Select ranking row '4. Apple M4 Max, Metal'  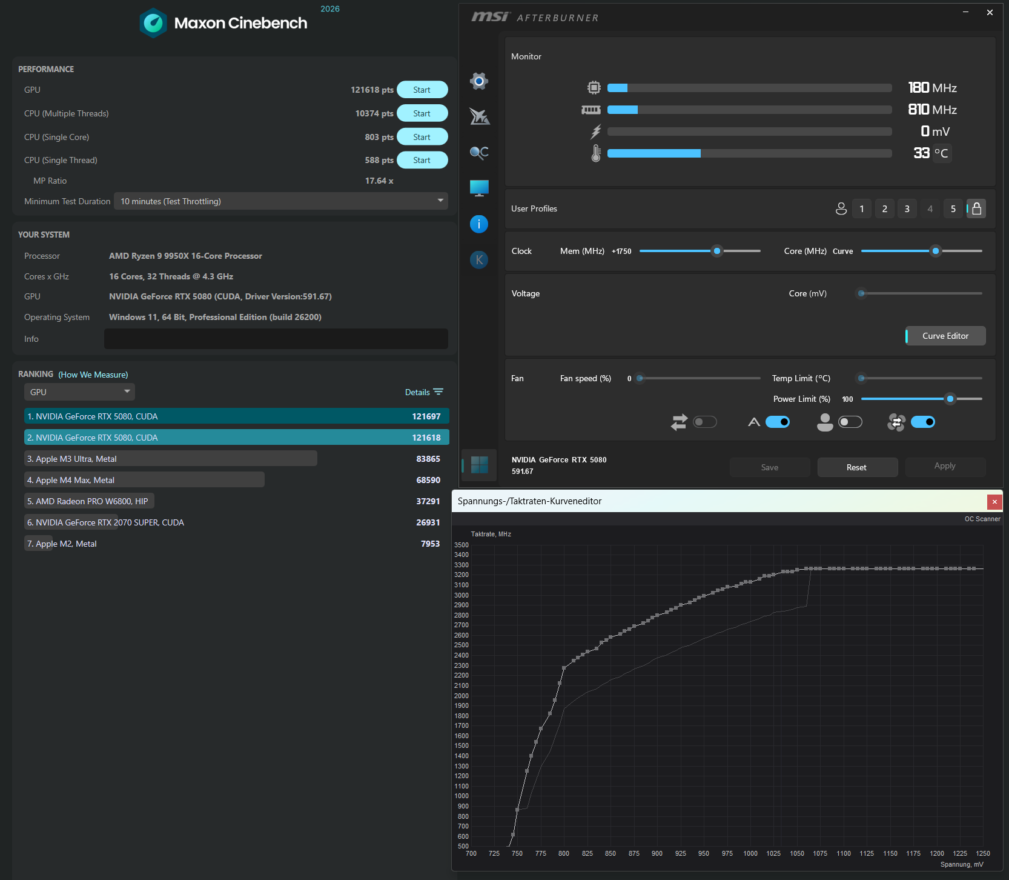click(237, 480)
